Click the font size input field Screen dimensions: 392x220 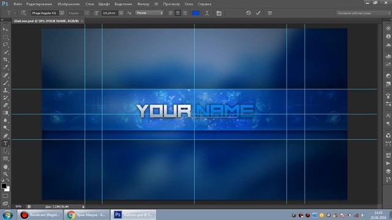click(x=110, y=13)
